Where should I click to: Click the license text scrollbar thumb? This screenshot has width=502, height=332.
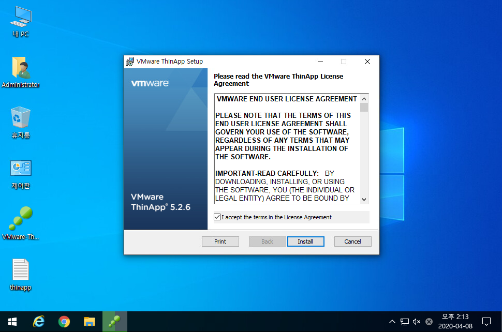pos(364,107)
